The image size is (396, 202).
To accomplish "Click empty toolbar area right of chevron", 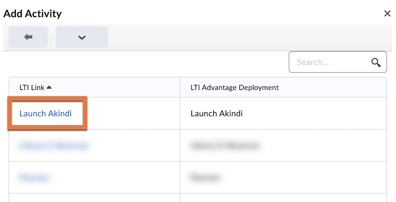I will (x=247, y=37).
